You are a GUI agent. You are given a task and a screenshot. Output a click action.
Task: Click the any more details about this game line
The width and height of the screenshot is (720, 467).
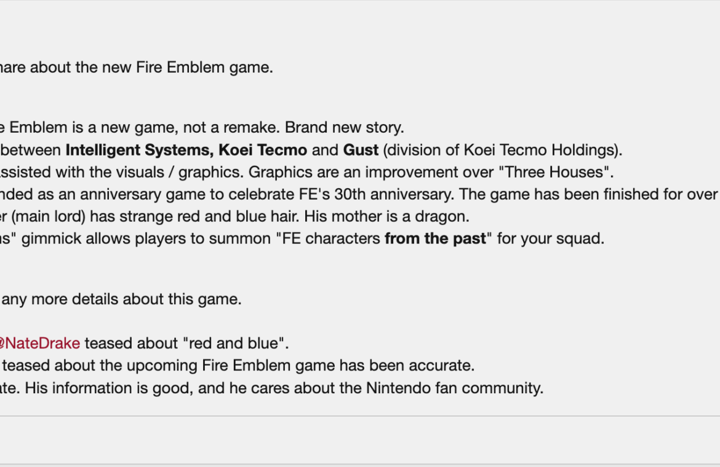click(x=121, y=299)
